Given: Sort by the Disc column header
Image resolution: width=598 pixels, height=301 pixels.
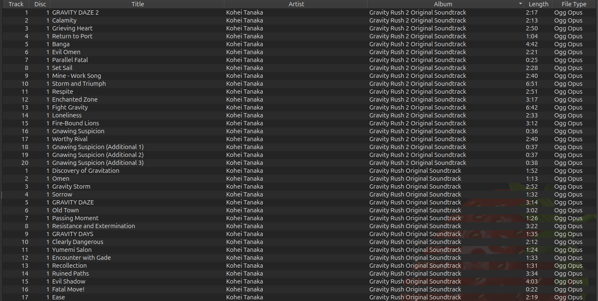Looking at the screenshot, I should click(40, 4).
